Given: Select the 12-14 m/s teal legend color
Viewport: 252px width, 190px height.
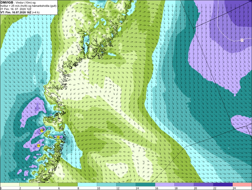Looking at the screenshot, I should click(x=126, y=184).
